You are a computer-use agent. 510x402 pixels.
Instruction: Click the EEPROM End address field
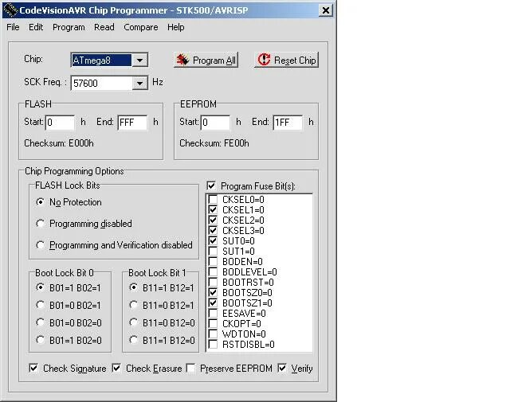tap(288, 123)
